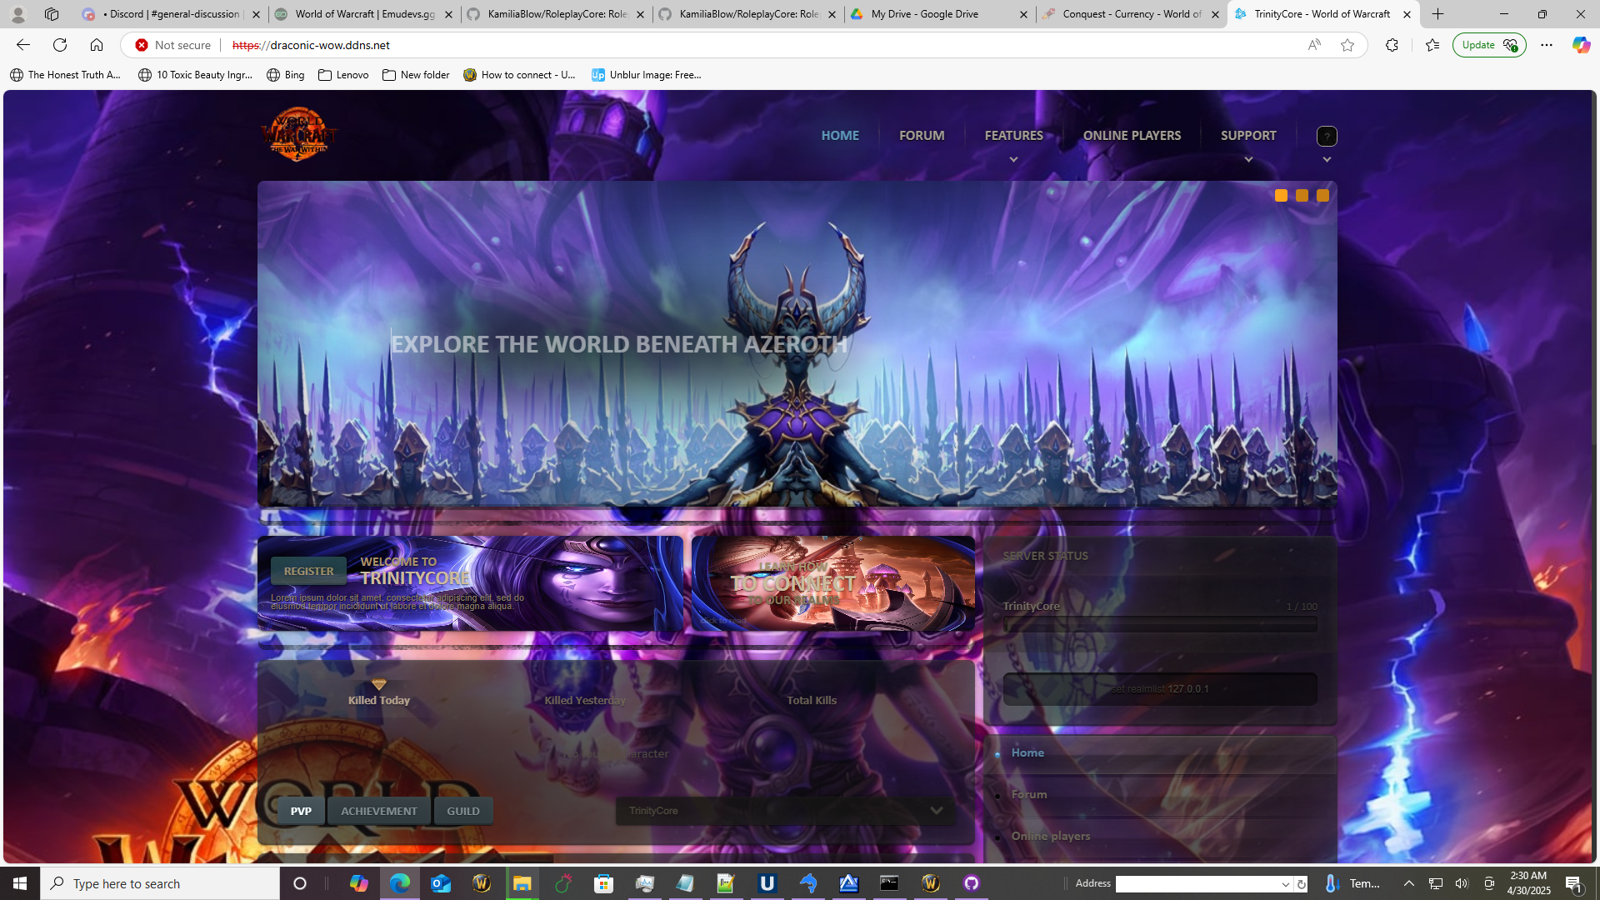1600x900 pixels.
Task: Open the question-mark user icon in navigation
Action: [1327, 136]
